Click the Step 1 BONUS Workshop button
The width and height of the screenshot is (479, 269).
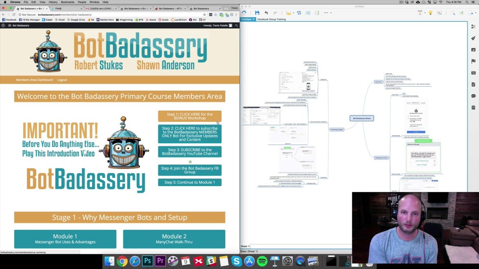click(190, 116)
